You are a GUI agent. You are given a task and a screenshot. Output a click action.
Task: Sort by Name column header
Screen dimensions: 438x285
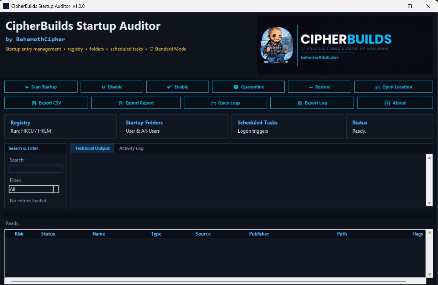(x=99, y=234)
